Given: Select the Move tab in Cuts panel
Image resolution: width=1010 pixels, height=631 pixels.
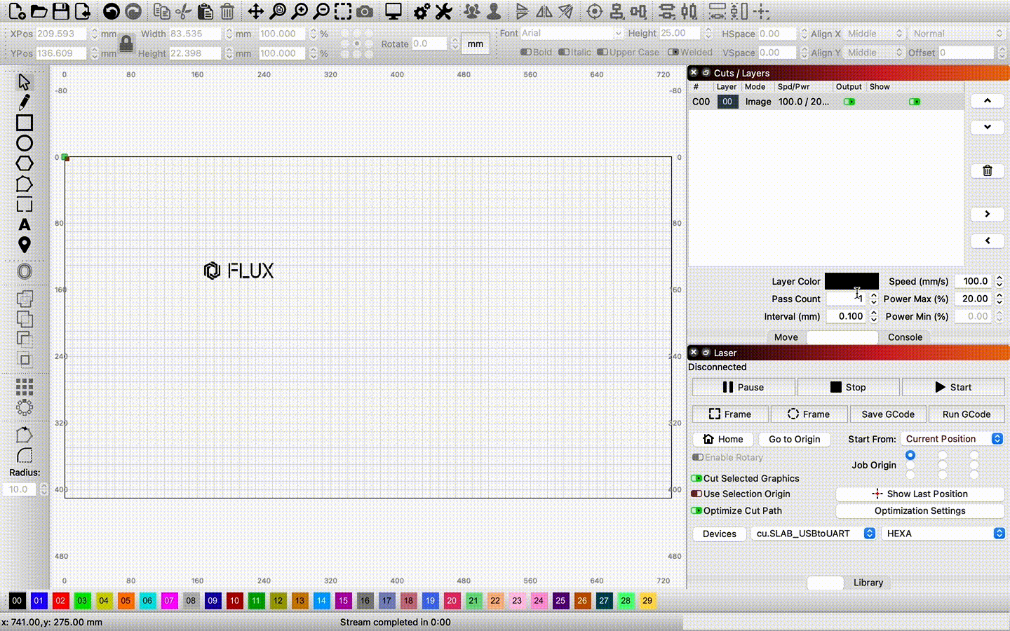Looking at the screenshot, I should [786, 337].
